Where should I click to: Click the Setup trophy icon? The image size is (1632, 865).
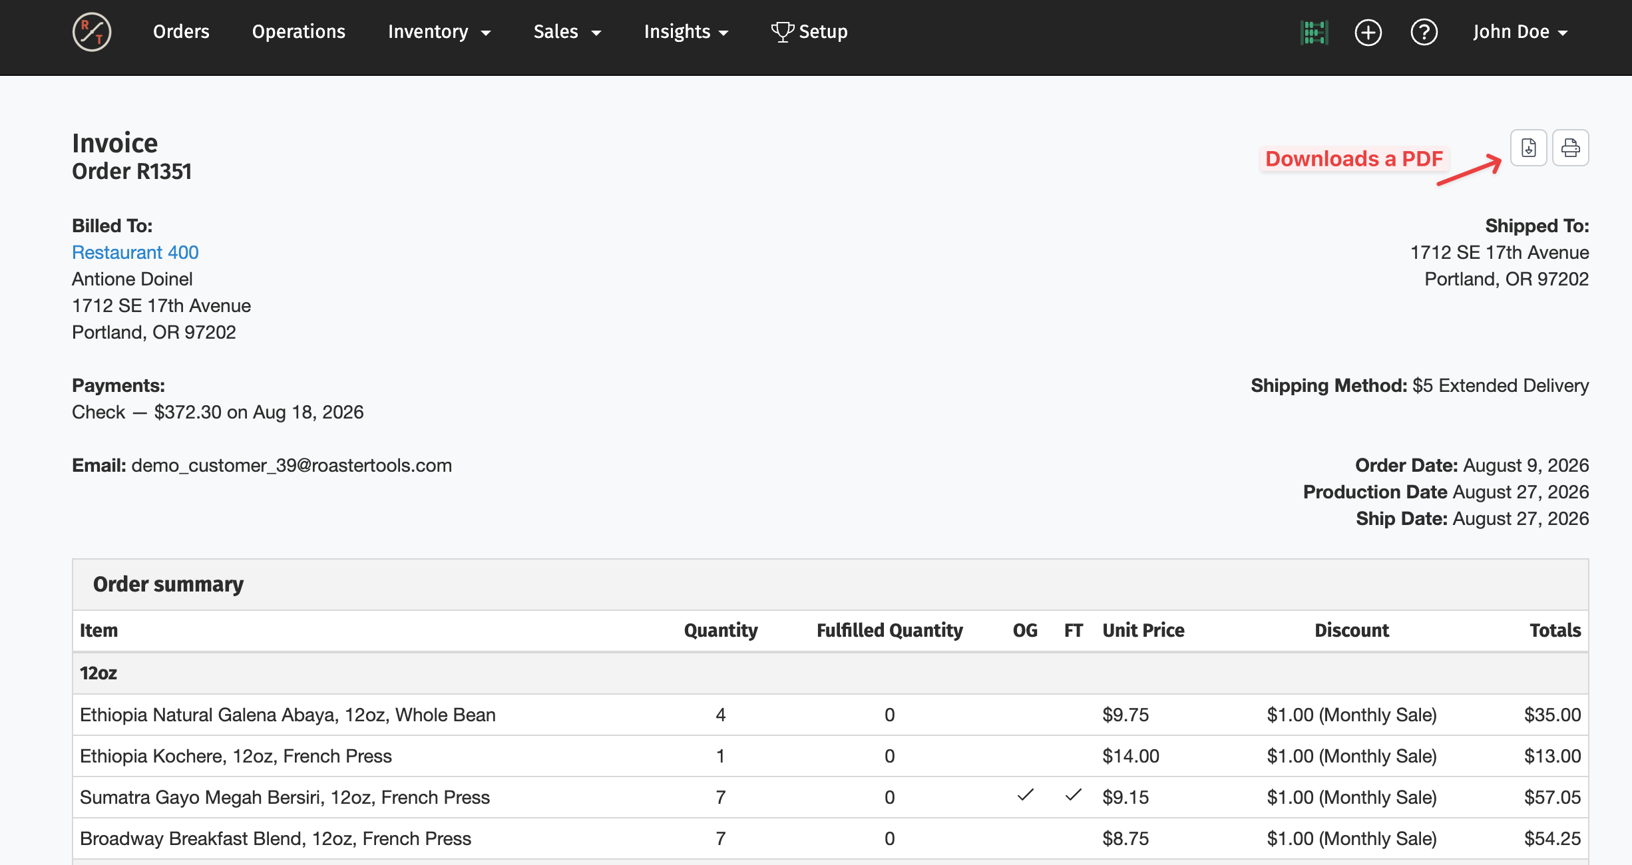pyautogui.click(x=783, y=32)
